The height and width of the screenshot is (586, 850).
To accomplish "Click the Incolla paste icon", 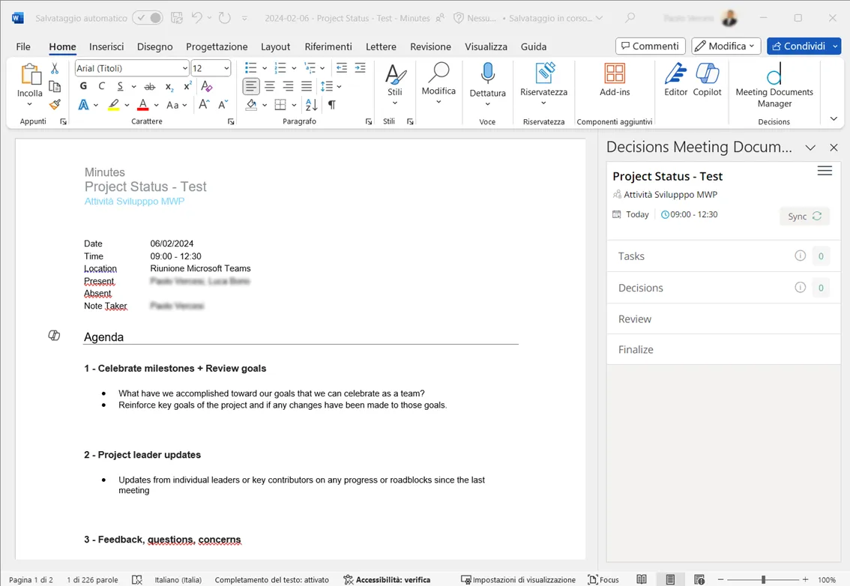I will coord(30,74).
